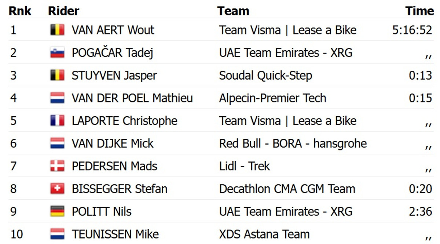The height and width of the screenshot is (244, 440).
Task: Click French flag beside Laporte Christophe
Action: pyautogui.click(x=57, y=121)
